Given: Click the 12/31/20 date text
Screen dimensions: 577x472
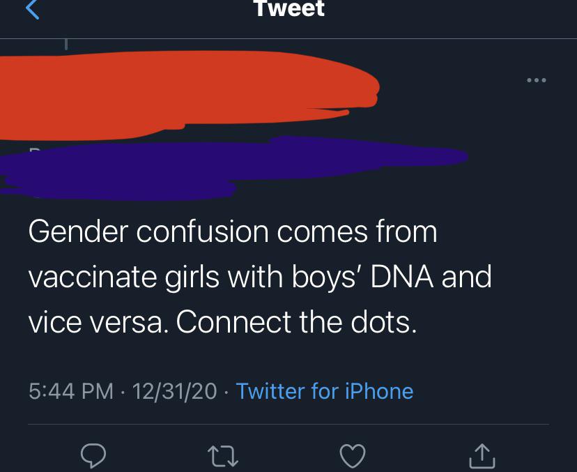Looking at the screenshot, I should 174,390.
